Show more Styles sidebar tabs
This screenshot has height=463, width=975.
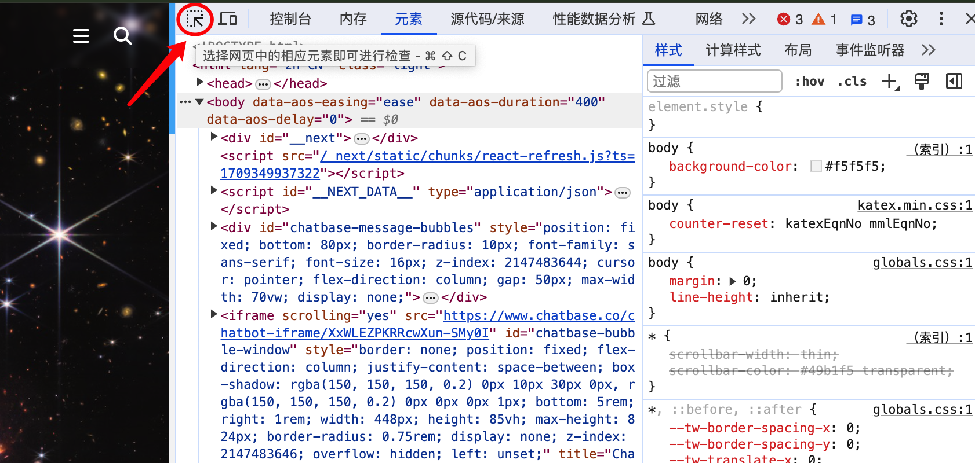pyautogui.click(x=929, y=50)
